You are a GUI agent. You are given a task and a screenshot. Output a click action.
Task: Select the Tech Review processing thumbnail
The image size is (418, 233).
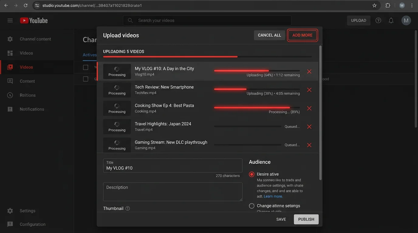click(117, 90)
